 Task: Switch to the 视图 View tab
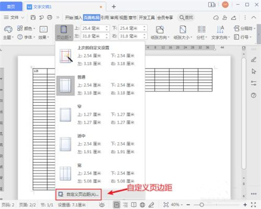pyautogui.click(x=123, y=17)
